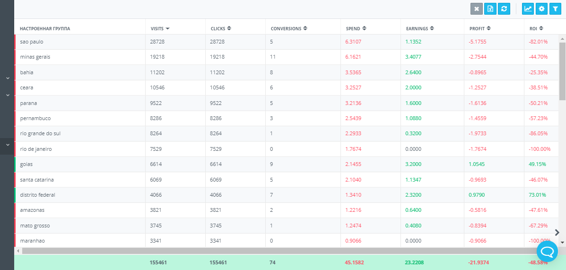Select the maranhao row name
566x270 pixels.
(x=33, y=240)
